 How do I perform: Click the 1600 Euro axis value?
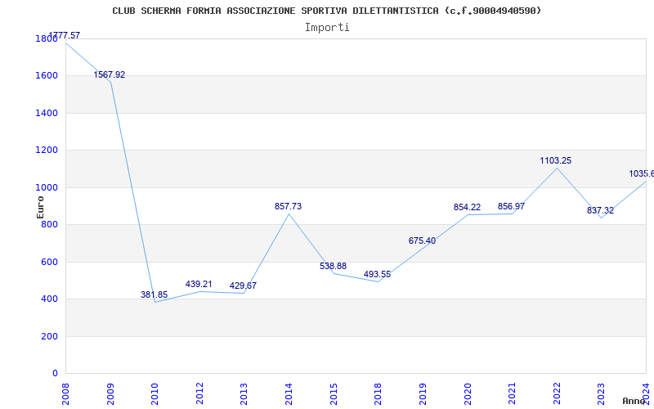[x=47, y=76]
